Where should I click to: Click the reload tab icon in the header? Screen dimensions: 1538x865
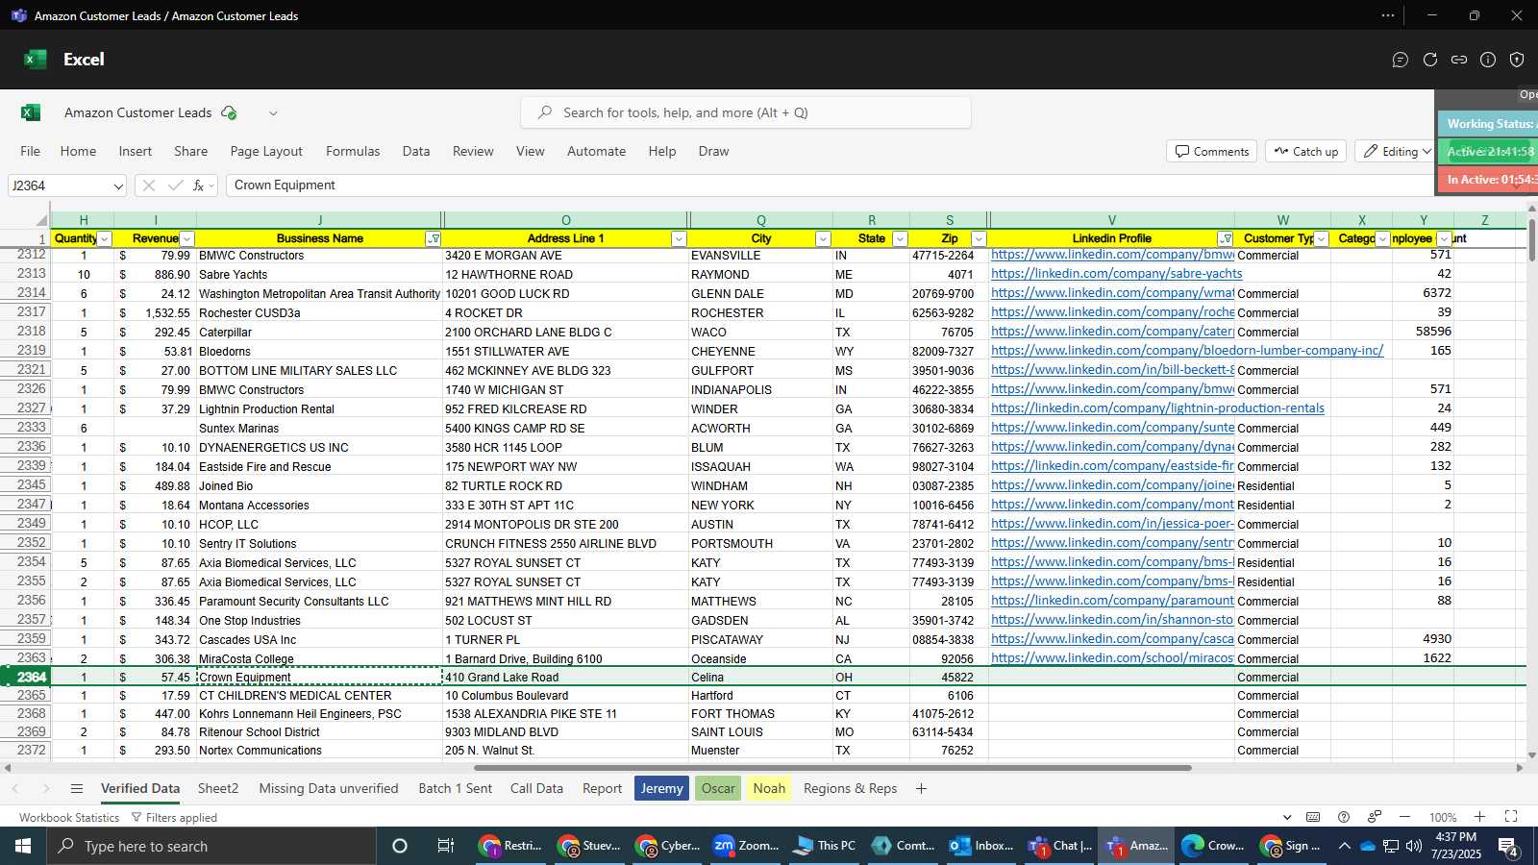coord(1430,60)
